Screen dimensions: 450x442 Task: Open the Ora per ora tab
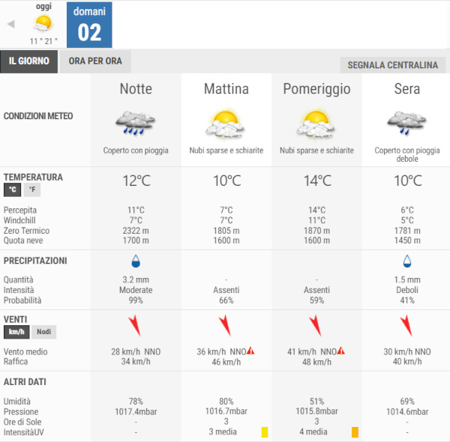coord(95,61)
